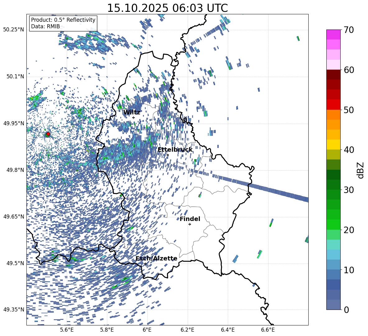Click the 'Data: RMIB' text
This screenshot has height=336, width=368.
coord(45,26)
